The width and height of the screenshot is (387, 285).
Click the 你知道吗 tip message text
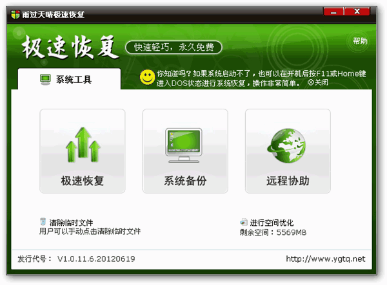click(x=261, y=78)
